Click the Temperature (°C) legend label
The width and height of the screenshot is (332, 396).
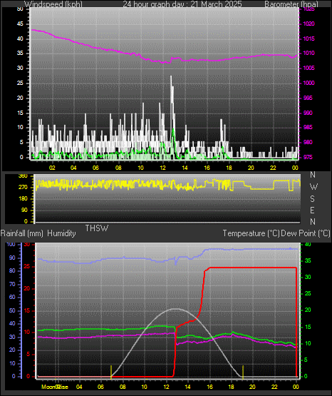[251, 233]
